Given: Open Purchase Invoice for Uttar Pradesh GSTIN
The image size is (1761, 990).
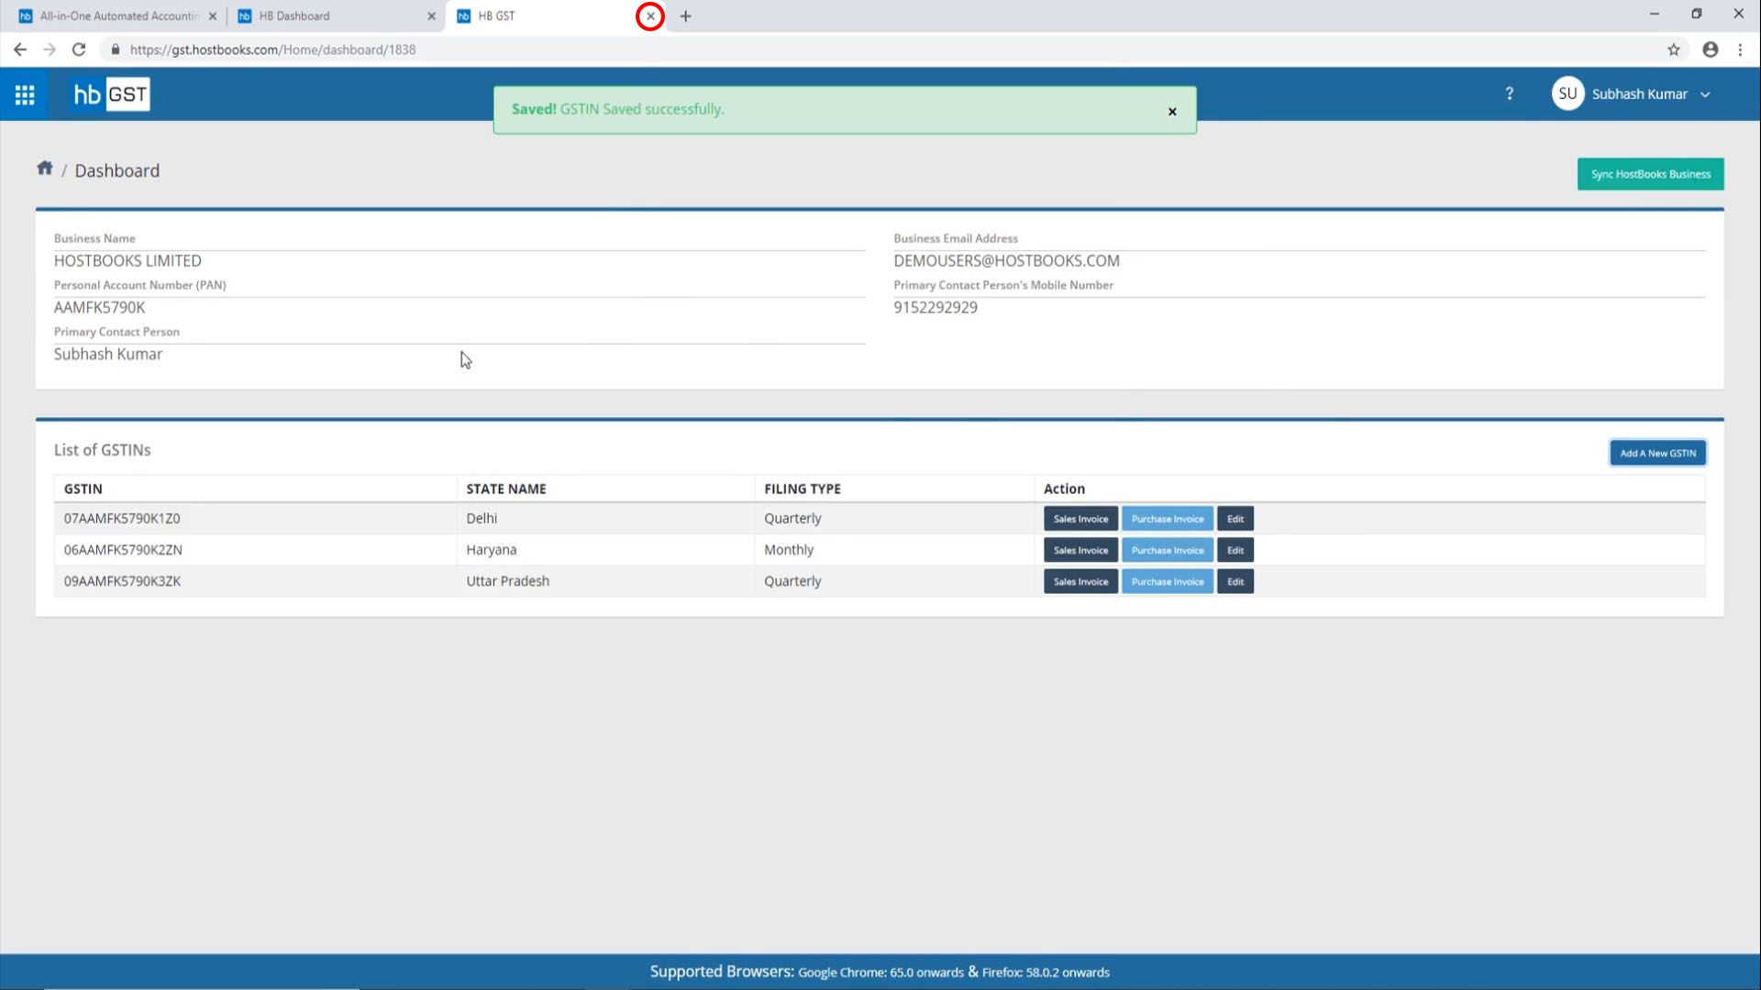Looking at the screenshot, I should coord(1167,581).
